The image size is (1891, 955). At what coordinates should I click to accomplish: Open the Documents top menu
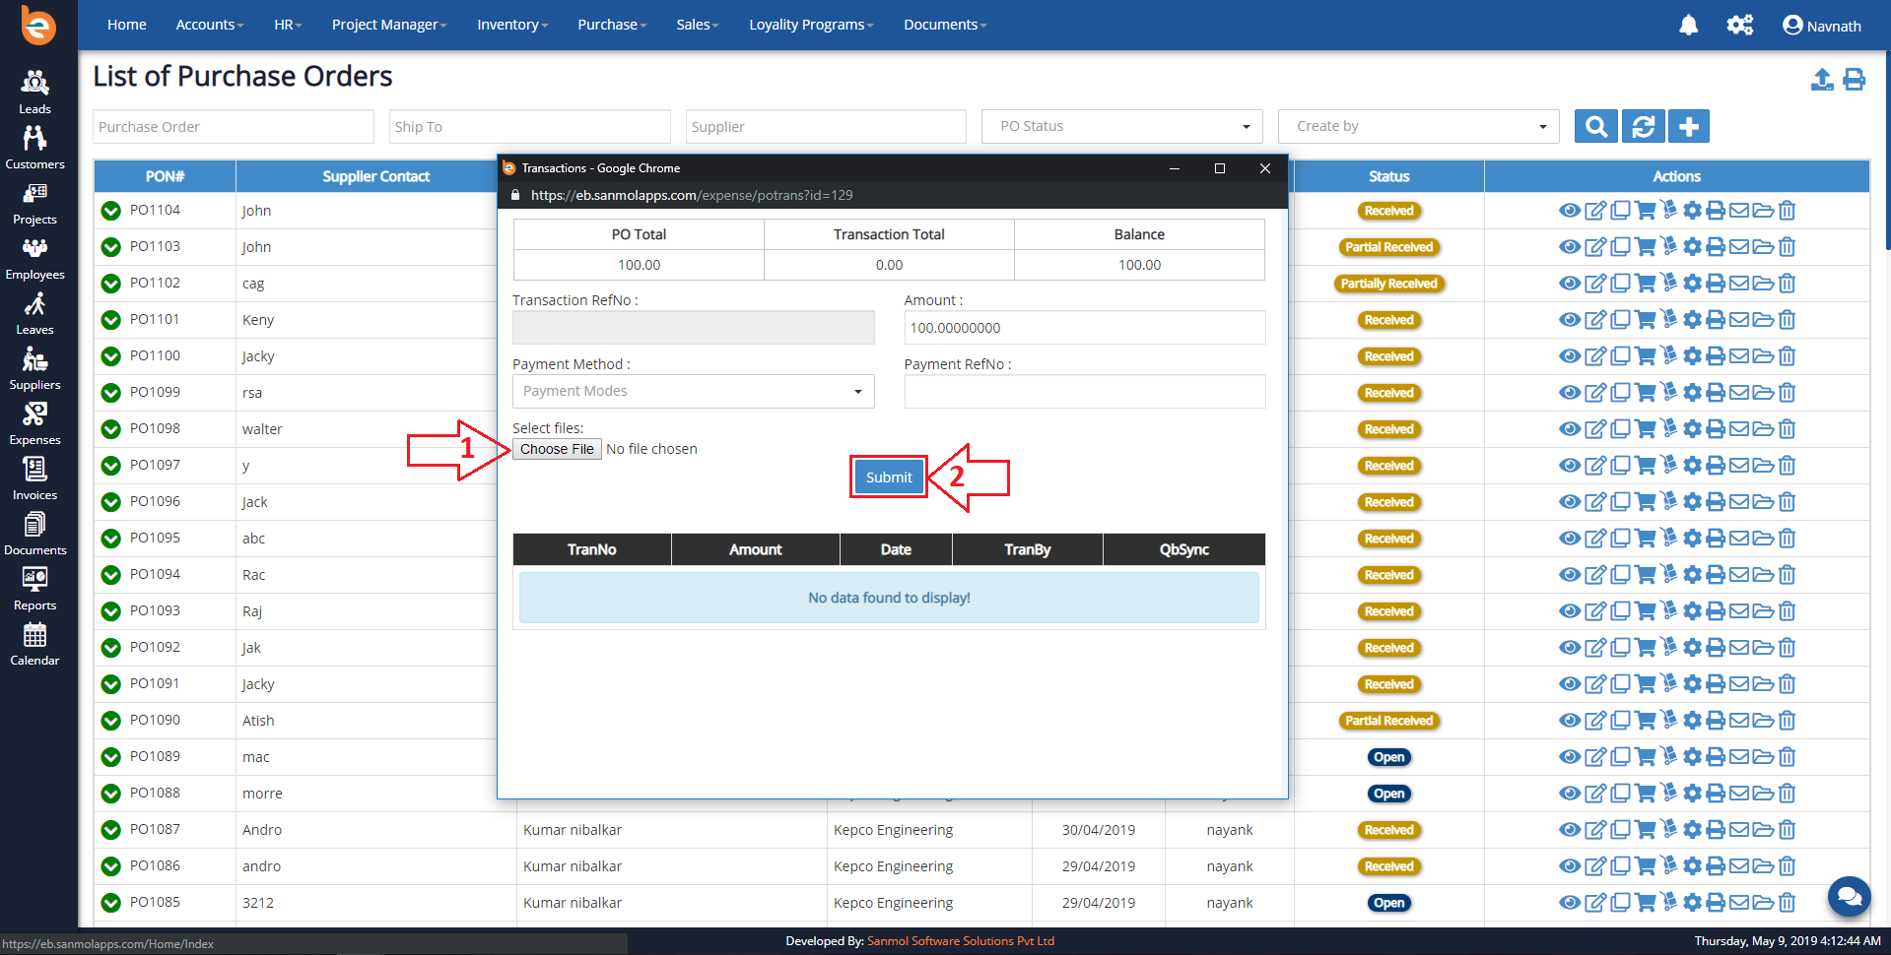tap(945, 25)
